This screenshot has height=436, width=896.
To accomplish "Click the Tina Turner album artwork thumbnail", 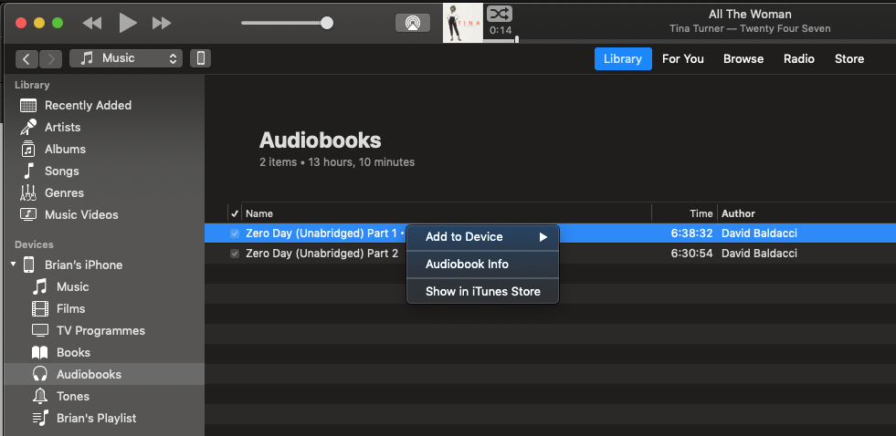I will pos(462,23).
